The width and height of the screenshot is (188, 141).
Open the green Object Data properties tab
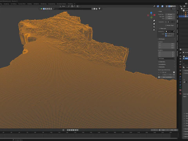click(x=180, y=87)
